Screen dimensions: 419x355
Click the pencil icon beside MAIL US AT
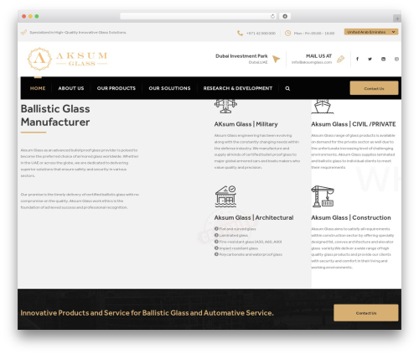pos(340,59)
